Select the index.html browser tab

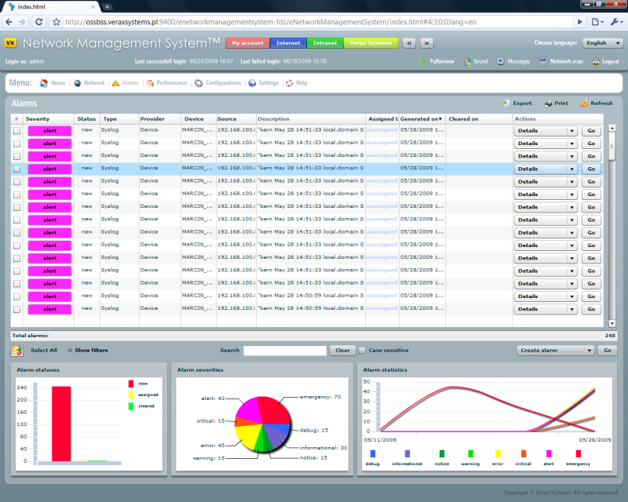coord(51,7)
